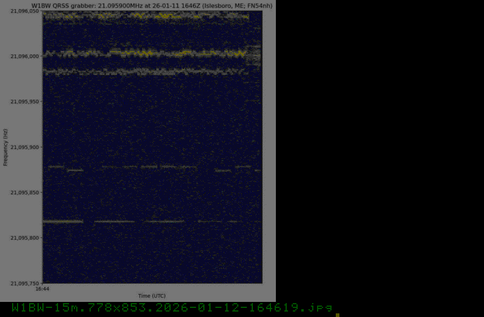Click the faint trace just below 21,096,000

145,71
